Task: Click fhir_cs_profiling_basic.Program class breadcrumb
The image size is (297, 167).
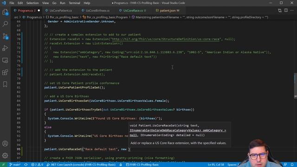Action: pos(105,17)
